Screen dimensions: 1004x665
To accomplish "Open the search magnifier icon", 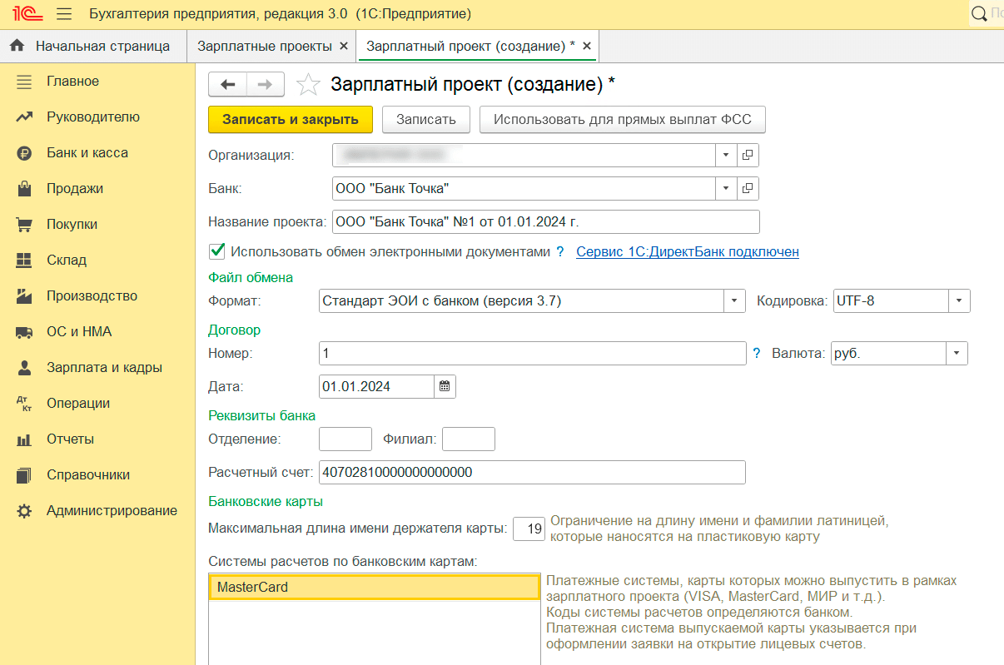I will click(x=979, y=14).
